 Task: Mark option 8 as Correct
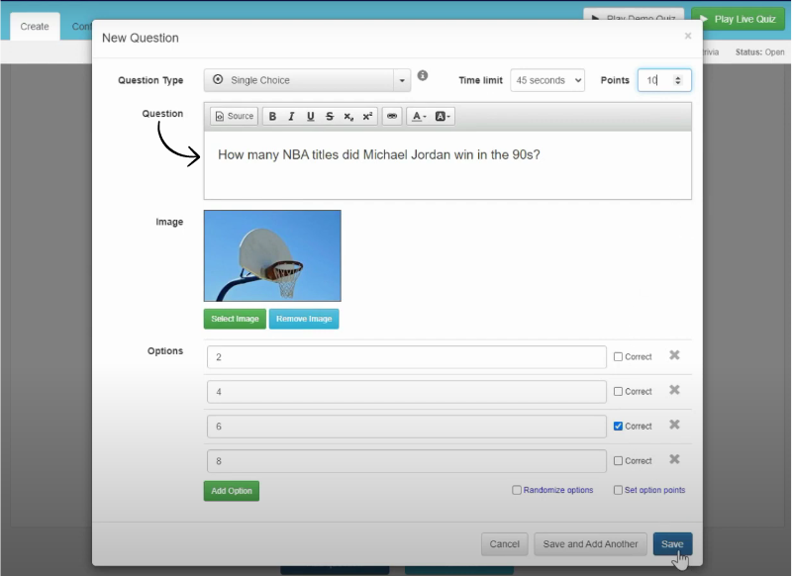[x=618, y=461]
